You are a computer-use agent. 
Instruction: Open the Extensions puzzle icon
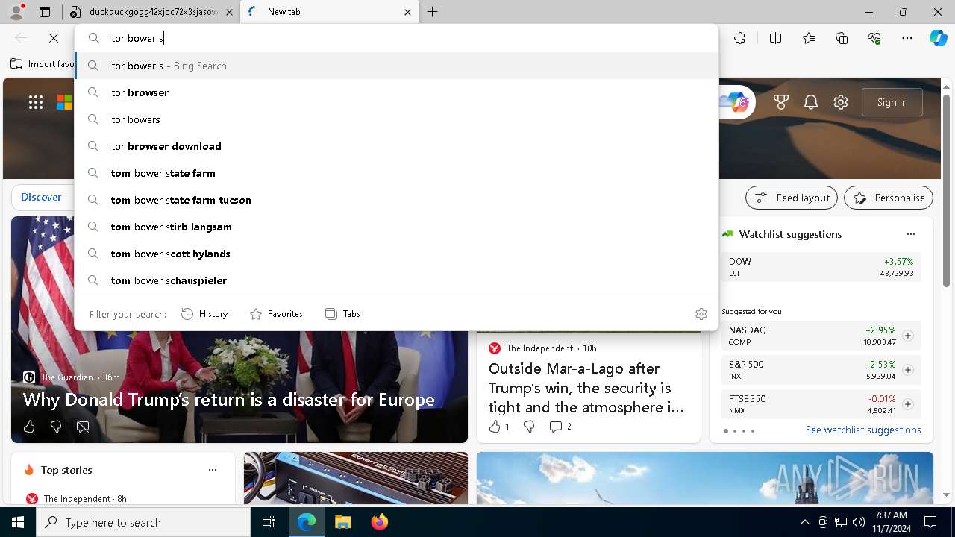(x=739, y=38)
